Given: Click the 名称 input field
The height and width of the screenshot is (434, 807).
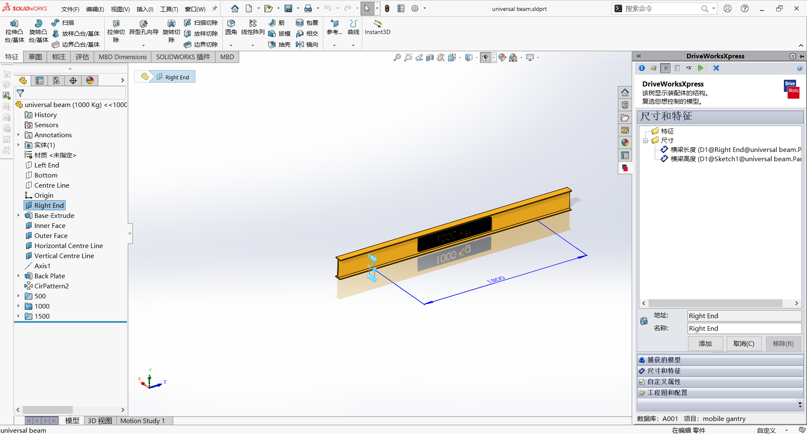Looking at the screenshot, I should click(x=744, y=328).
